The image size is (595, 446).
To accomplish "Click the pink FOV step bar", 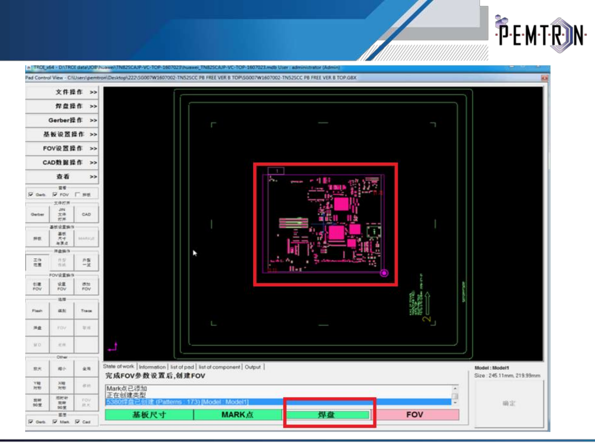I will 414,415.
